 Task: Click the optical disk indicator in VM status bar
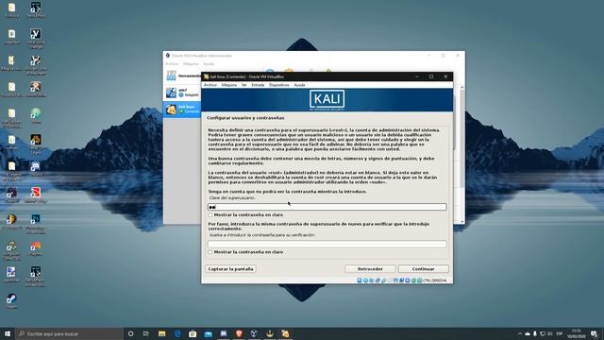tap(365, 280)
